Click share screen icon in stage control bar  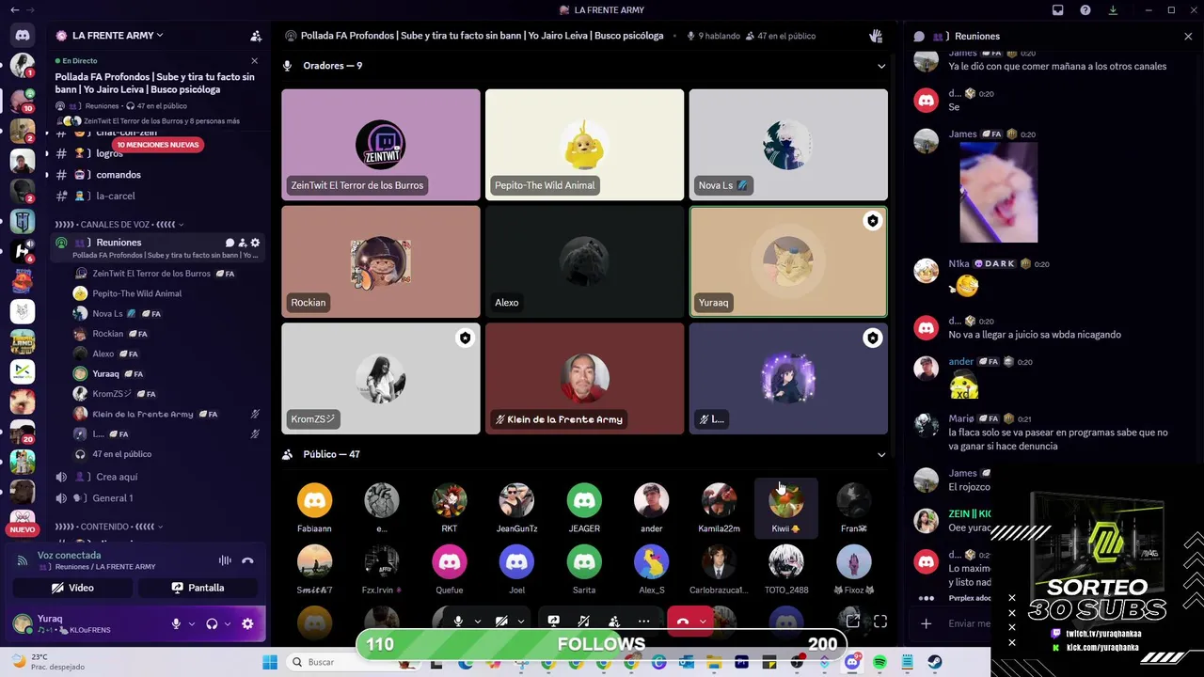(553, 621)
